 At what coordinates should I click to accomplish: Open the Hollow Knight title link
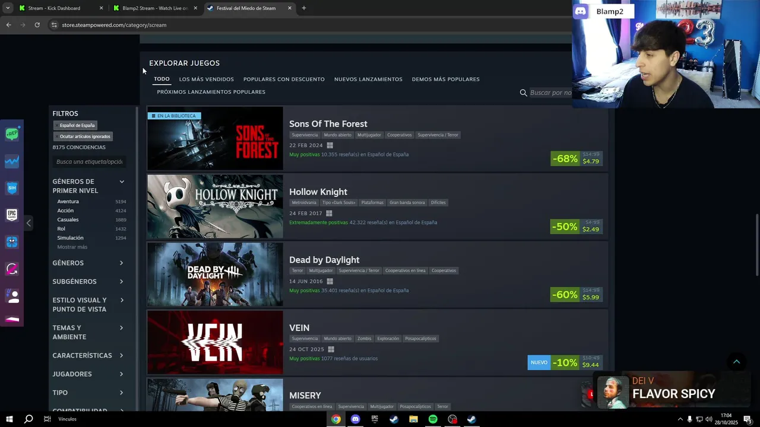(318, 192)
